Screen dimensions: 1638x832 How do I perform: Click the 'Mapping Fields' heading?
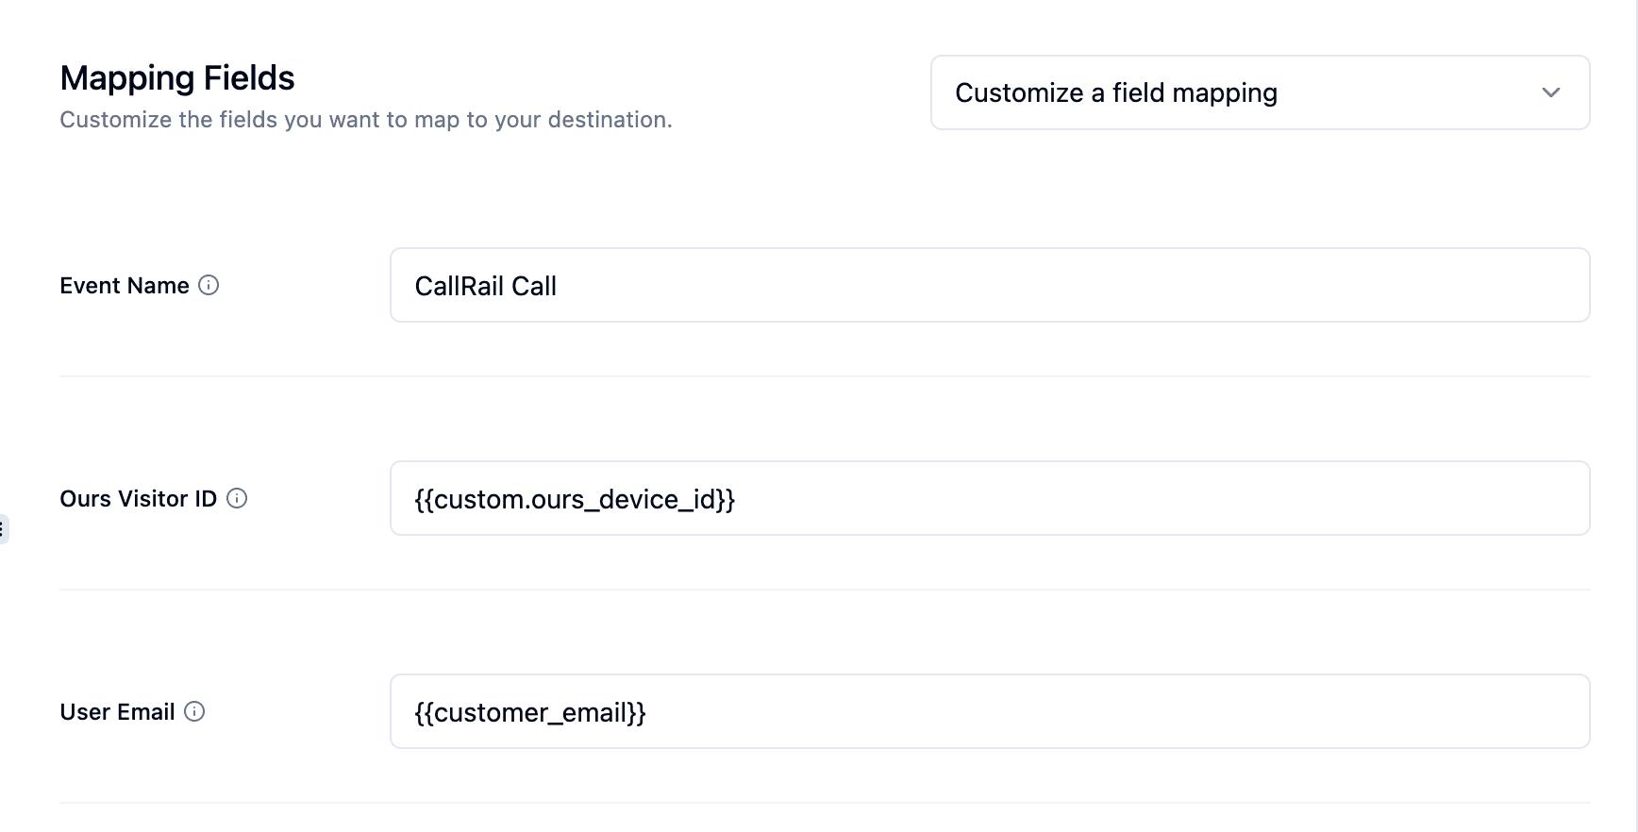coord(177,77)
